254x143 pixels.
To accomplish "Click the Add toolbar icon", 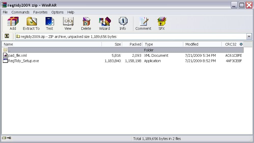I will (13, 23).
